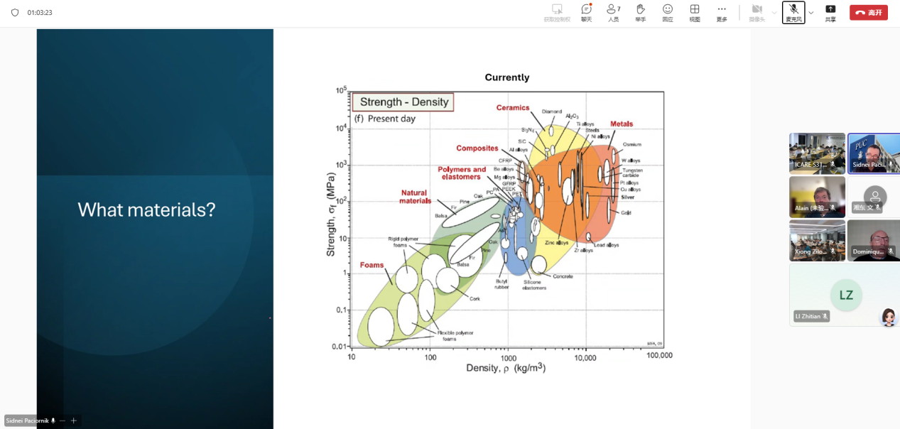
Task: Click the shield icon beside the meeting timer
Action: click(15, 13)
